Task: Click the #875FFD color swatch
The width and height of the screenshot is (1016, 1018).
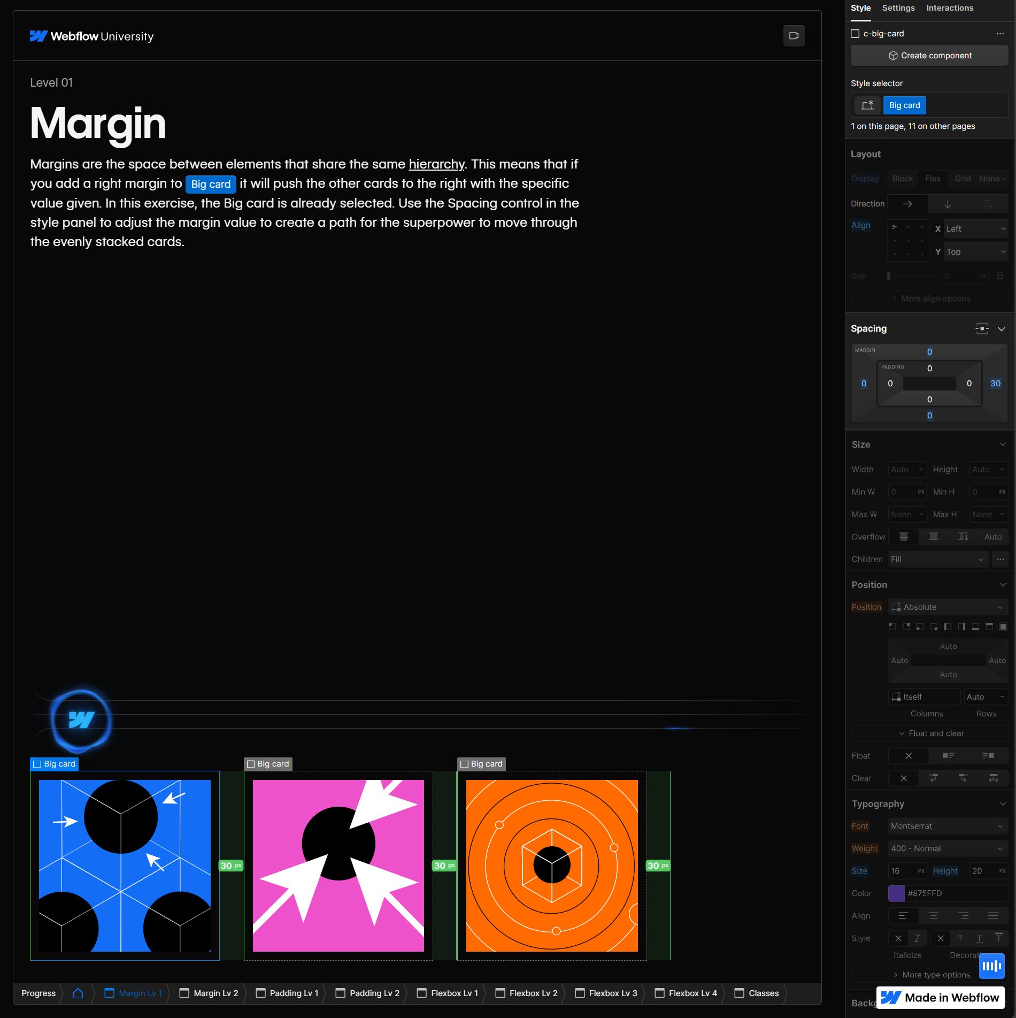Action: (x=896, y=893)
